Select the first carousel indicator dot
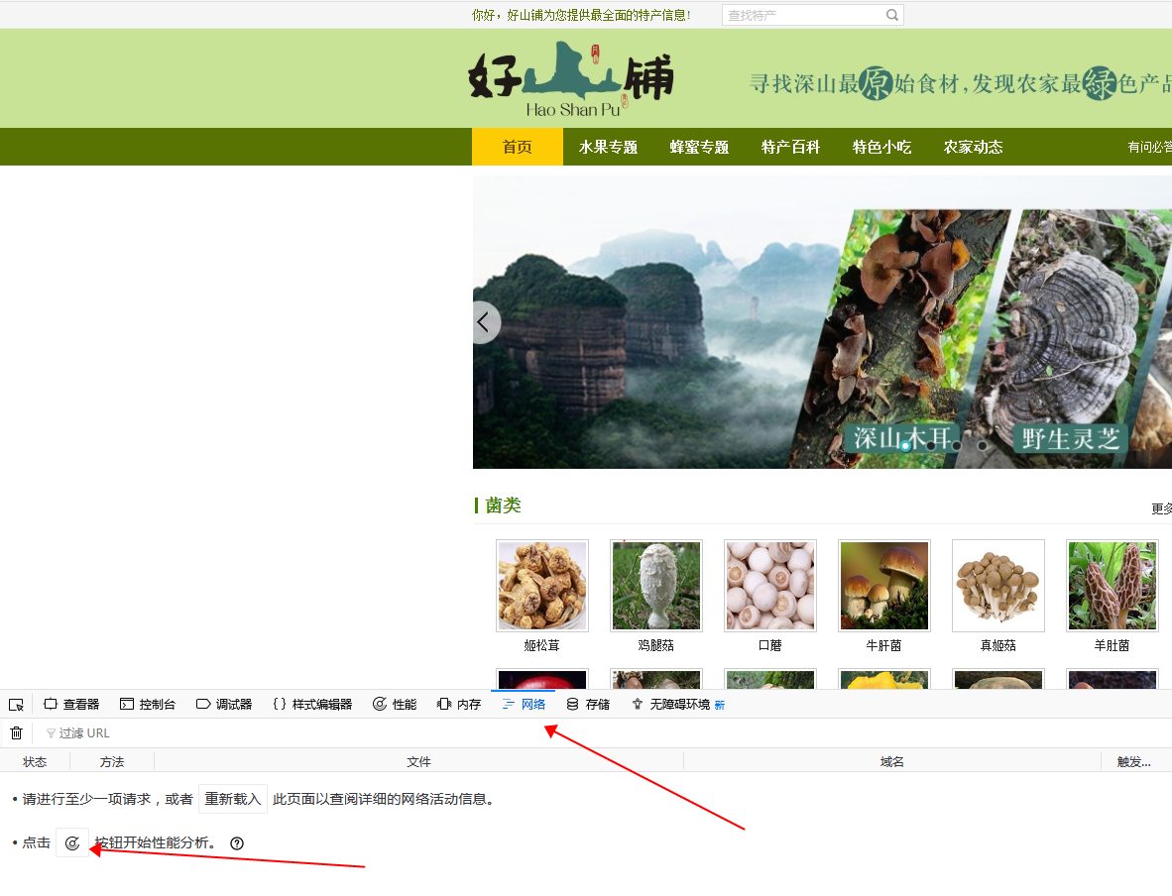This screenshot has height=896, width=1172. click(x=905, y=446)
